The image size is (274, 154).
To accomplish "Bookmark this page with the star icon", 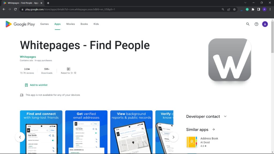I will point(234,9).
